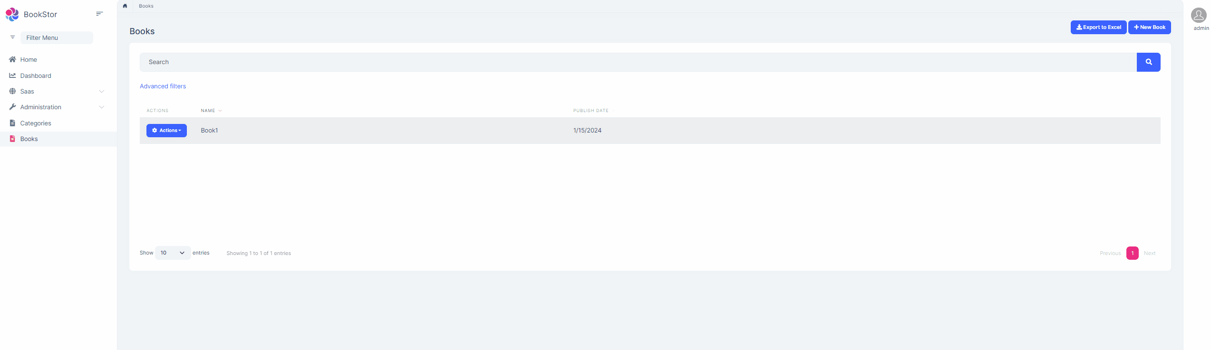Click the Saas globe icon
1211x350 pixels.
tap(12, 91)
